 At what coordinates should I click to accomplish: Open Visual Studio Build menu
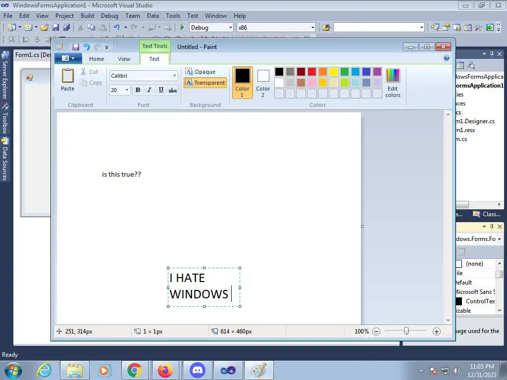[x=87, y=15]
